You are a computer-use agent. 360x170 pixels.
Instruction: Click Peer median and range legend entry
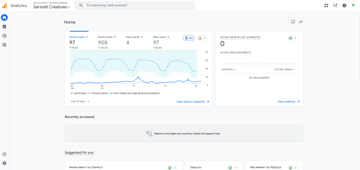(134, 93)
